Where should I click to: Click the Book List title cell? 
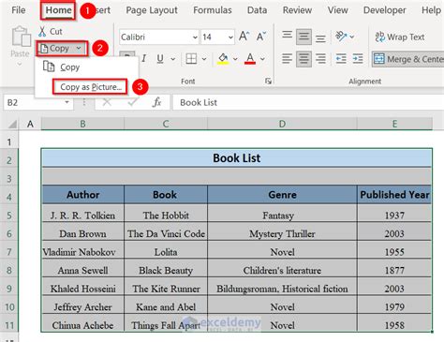pyautogui.click(x=237, y=157)
